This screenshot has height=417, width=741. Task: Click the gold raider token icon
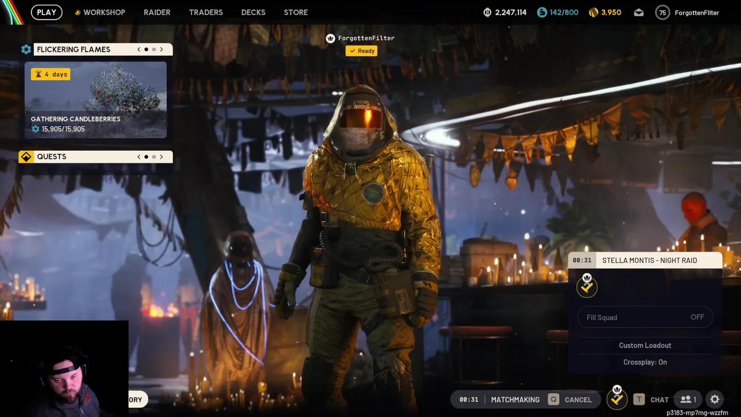click(x=593, y=12)
